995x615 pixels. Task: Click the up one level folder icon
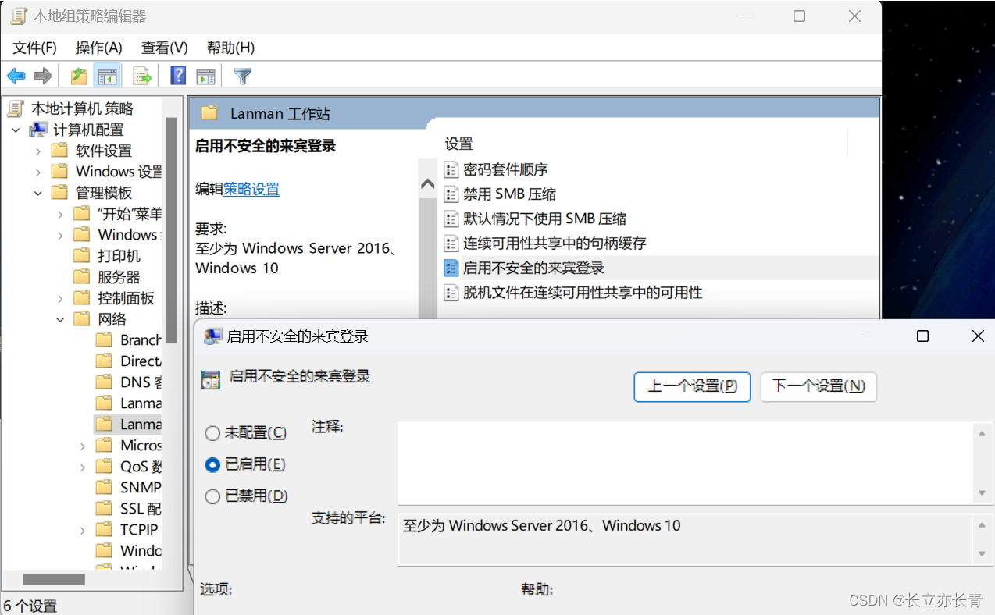pyautogui.click(x=79, y=76)
